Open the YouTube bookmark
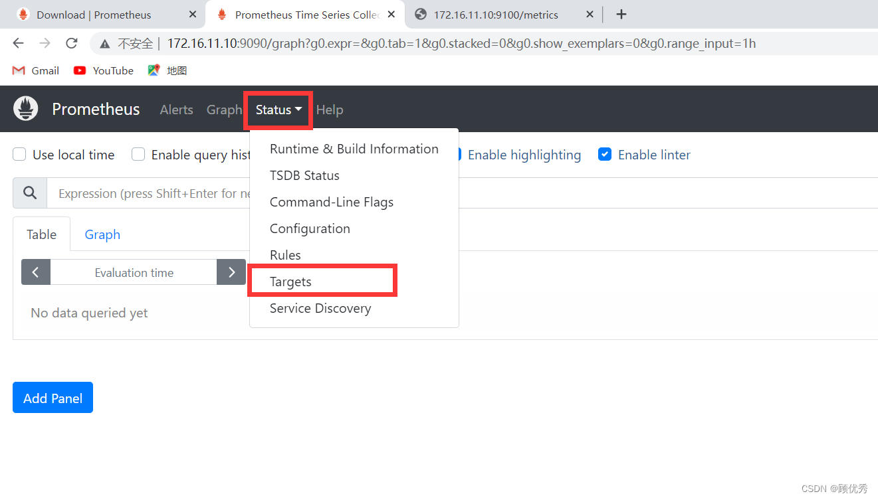This screenshot has height=500, width=878. pos(103,70)
